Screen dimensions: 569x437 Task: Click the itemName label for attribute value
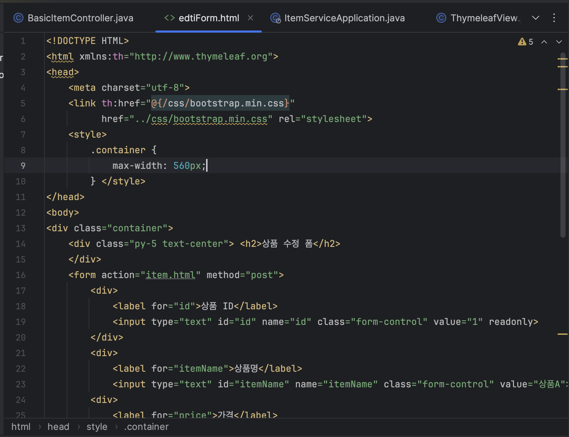click(x=201, y=369)
